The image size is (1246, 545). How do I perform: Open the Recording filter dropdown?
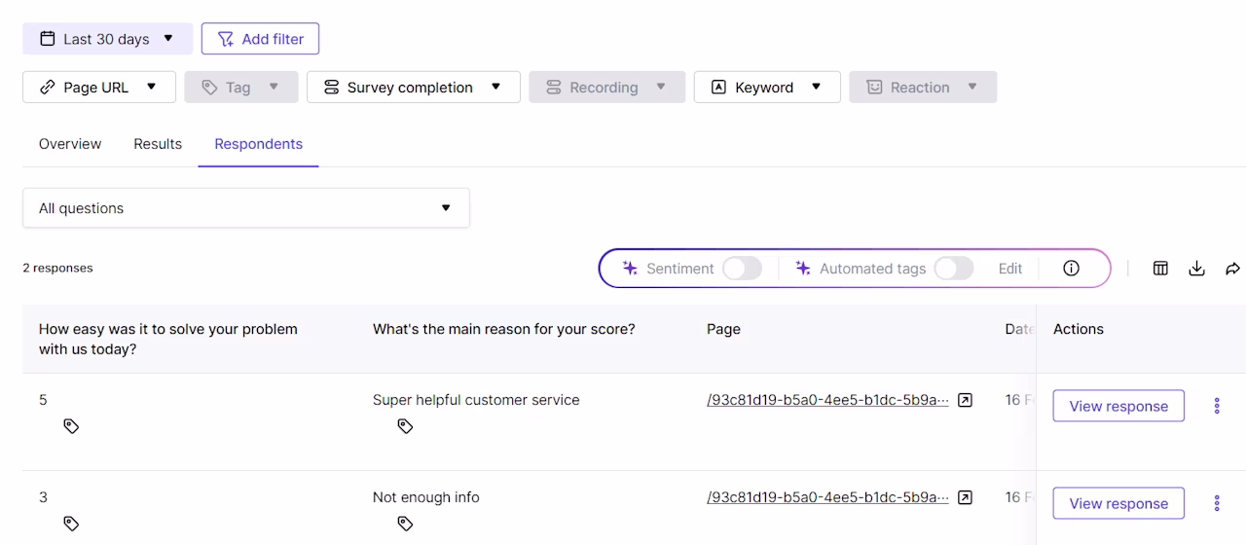(x=606, y=87)
